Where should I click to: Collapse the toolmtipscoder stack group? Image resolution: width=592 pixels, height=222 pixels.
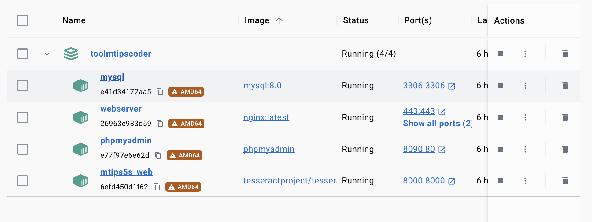coord(47,54)
